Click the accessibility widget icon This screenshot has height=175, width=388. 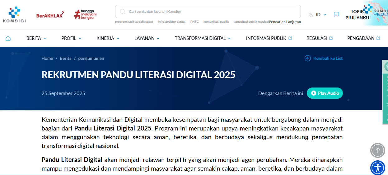[377, 168]
